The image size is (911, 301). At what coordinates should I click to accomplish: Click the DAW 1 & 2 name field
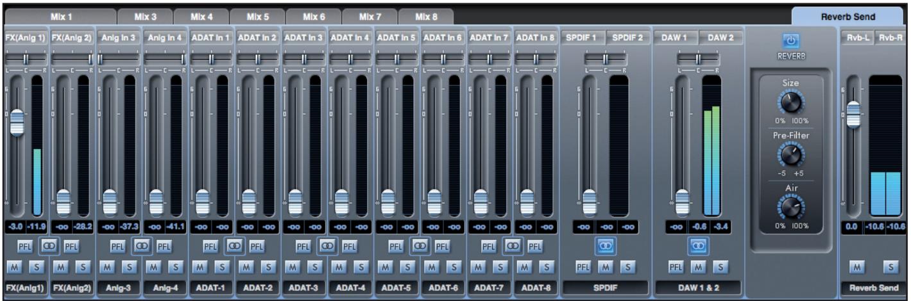pos(698,287)
